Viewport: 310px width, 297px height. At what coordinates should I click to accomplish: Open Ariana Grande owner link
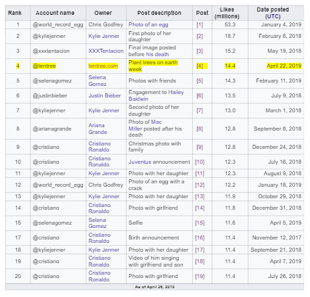pyautogui.click(x=97, y=129)
